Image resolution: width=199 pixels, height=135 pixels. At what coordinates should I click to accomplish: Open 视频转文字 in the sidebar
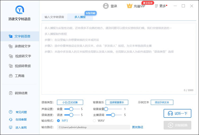click(20, 56)
